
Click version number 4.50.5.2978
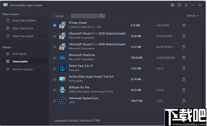click(163, 25)
